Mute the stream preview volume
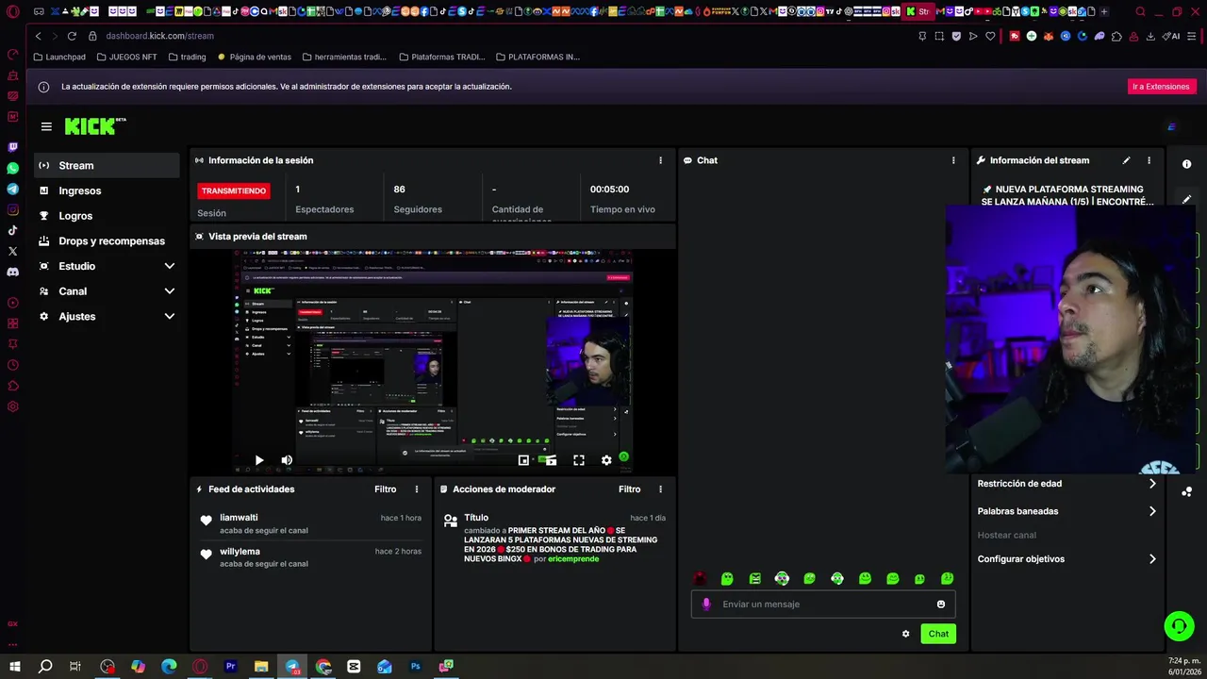Image resolution: width=1207 pixels, height=679 pixels. tap(287, 460)
